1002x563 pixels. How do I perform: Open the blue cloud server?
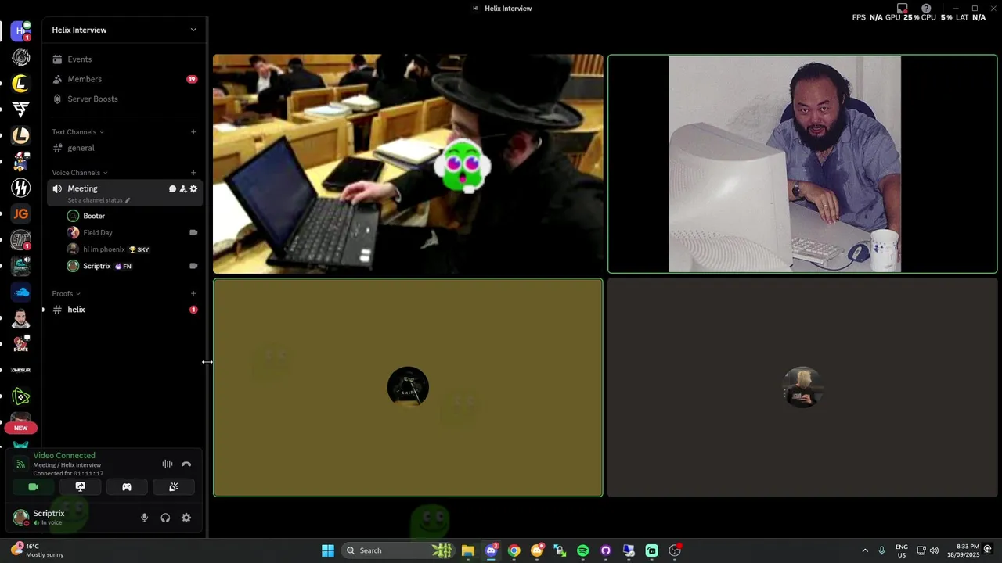click(21, 292)
